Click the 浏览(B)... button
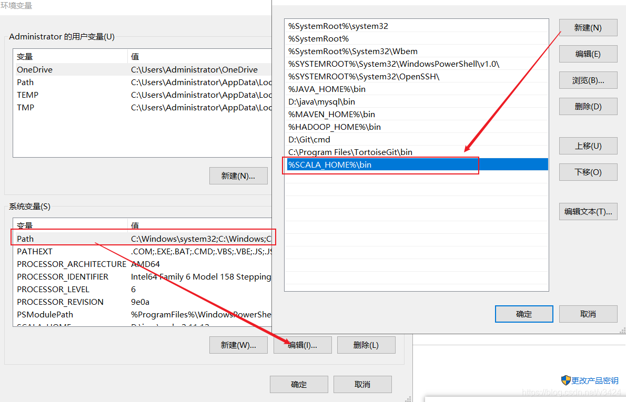Screen dimensions: 626x402 (588, 80)
